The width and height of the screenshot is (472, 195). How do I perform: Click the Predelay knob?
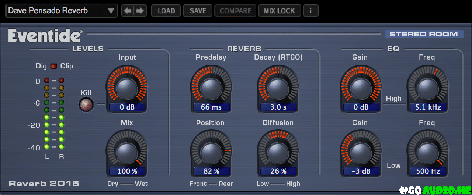[x=211, y=87]
